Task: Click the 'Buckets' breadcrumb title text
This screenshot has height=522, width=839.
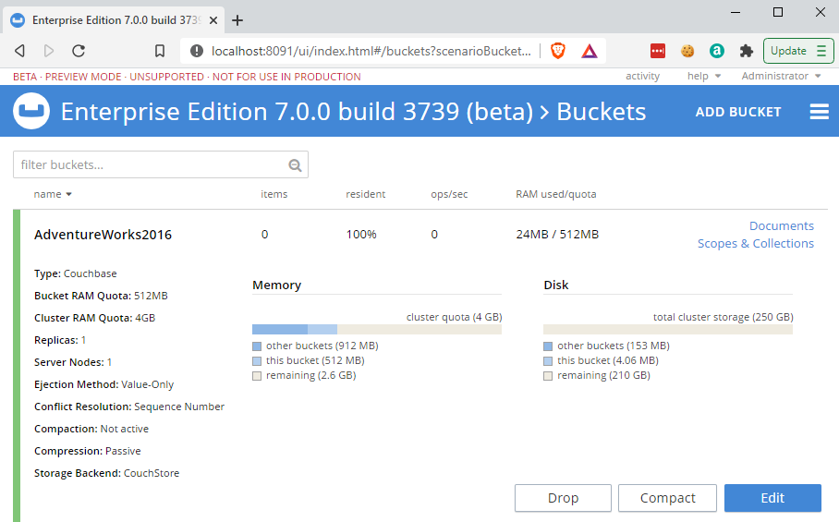Action: pyautogui.click(x=602, y=112)
